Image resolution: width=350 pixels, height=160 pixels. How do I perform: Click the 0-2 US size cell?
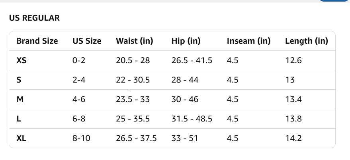(x=79, y=60)
